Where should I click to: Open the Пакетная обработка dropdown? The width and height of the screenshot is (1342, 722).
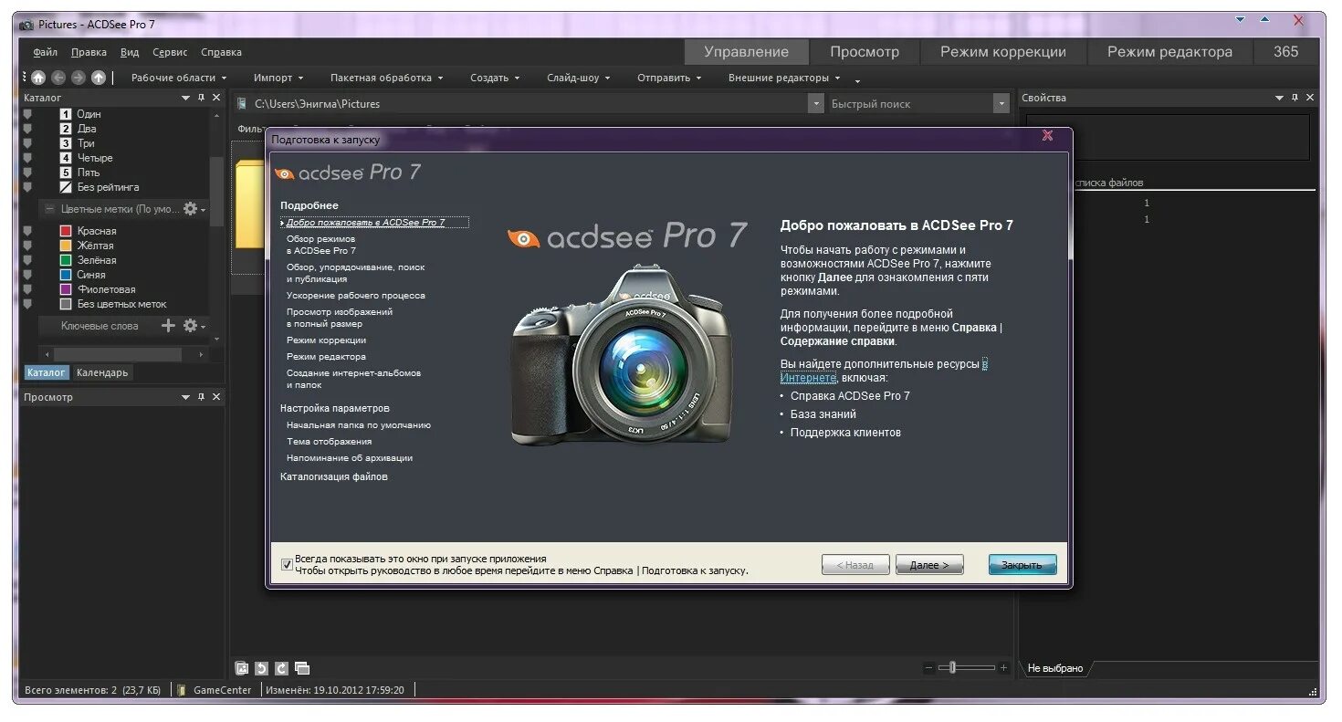387,78
